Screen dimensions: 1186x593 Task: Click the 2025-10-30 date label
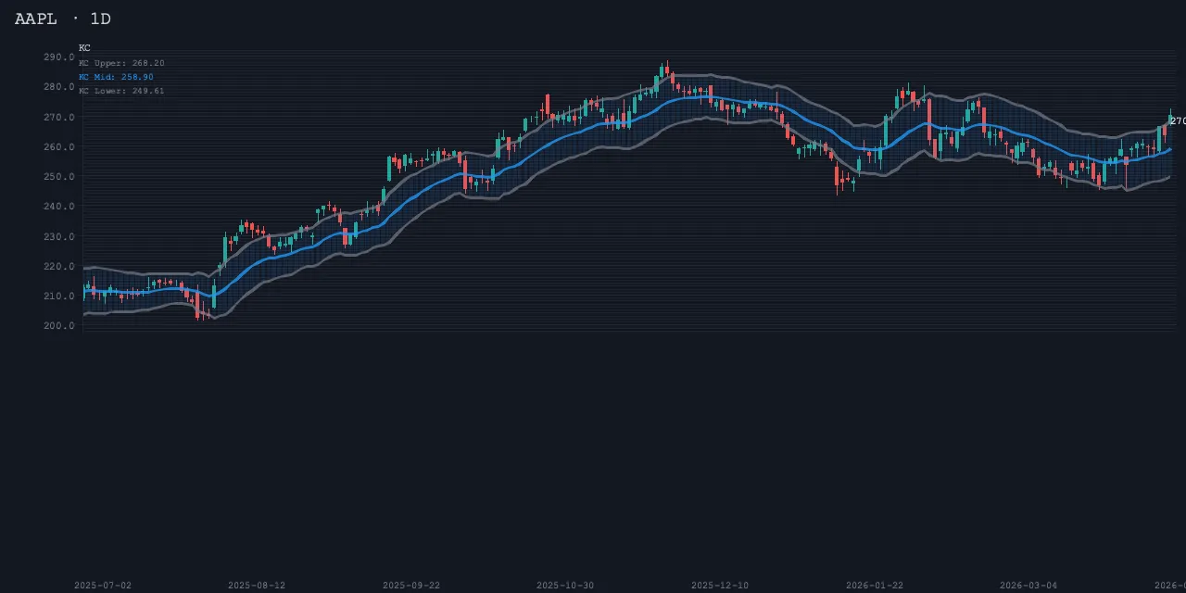[565, 586]
